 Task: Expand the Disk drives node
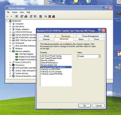click(10, 27)
